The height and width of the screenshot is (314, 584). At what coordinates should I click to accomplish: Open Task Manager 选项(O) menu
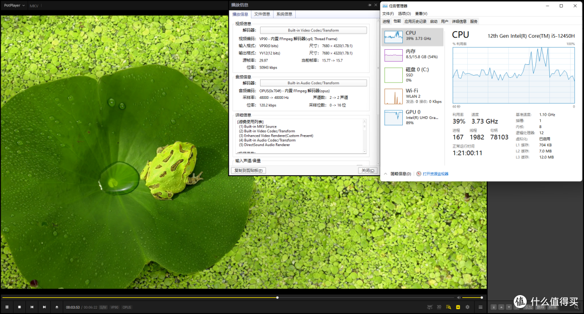tap(404, 14)
